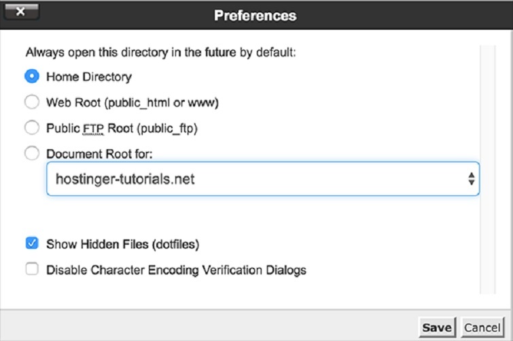Uncheck the Show Hidden Files checkbox
This screenshot has width=513, height=341.
click(x=32, y=243)
